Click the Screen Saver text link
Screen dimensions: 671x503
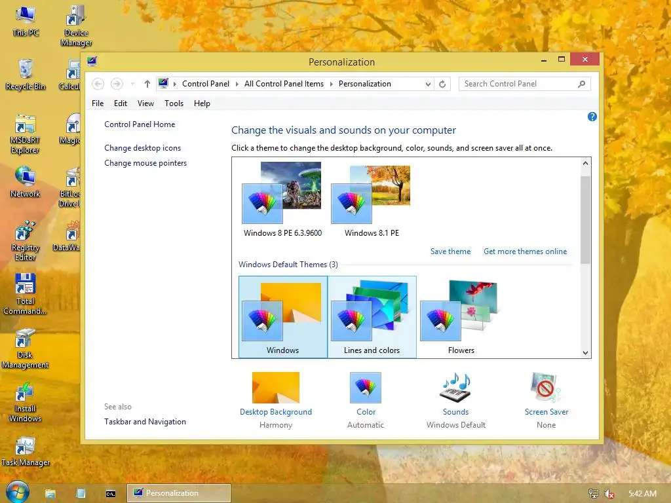pos(546,412)
